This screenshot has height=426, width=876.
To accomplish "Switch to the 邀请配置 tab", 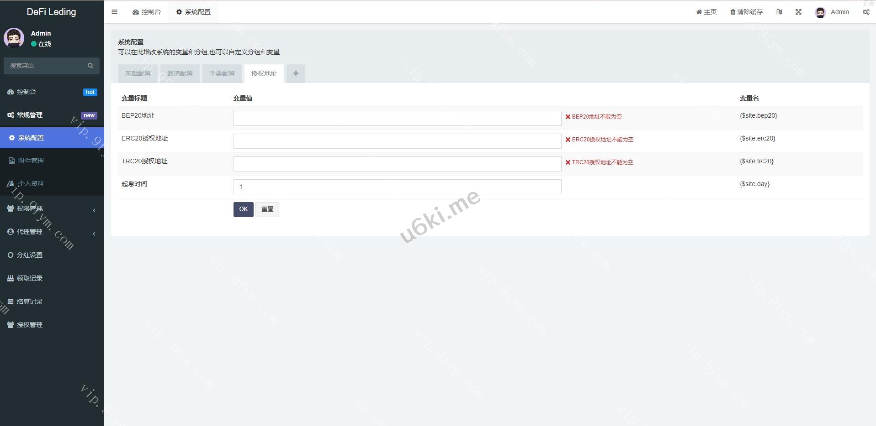I will point(180,73).
